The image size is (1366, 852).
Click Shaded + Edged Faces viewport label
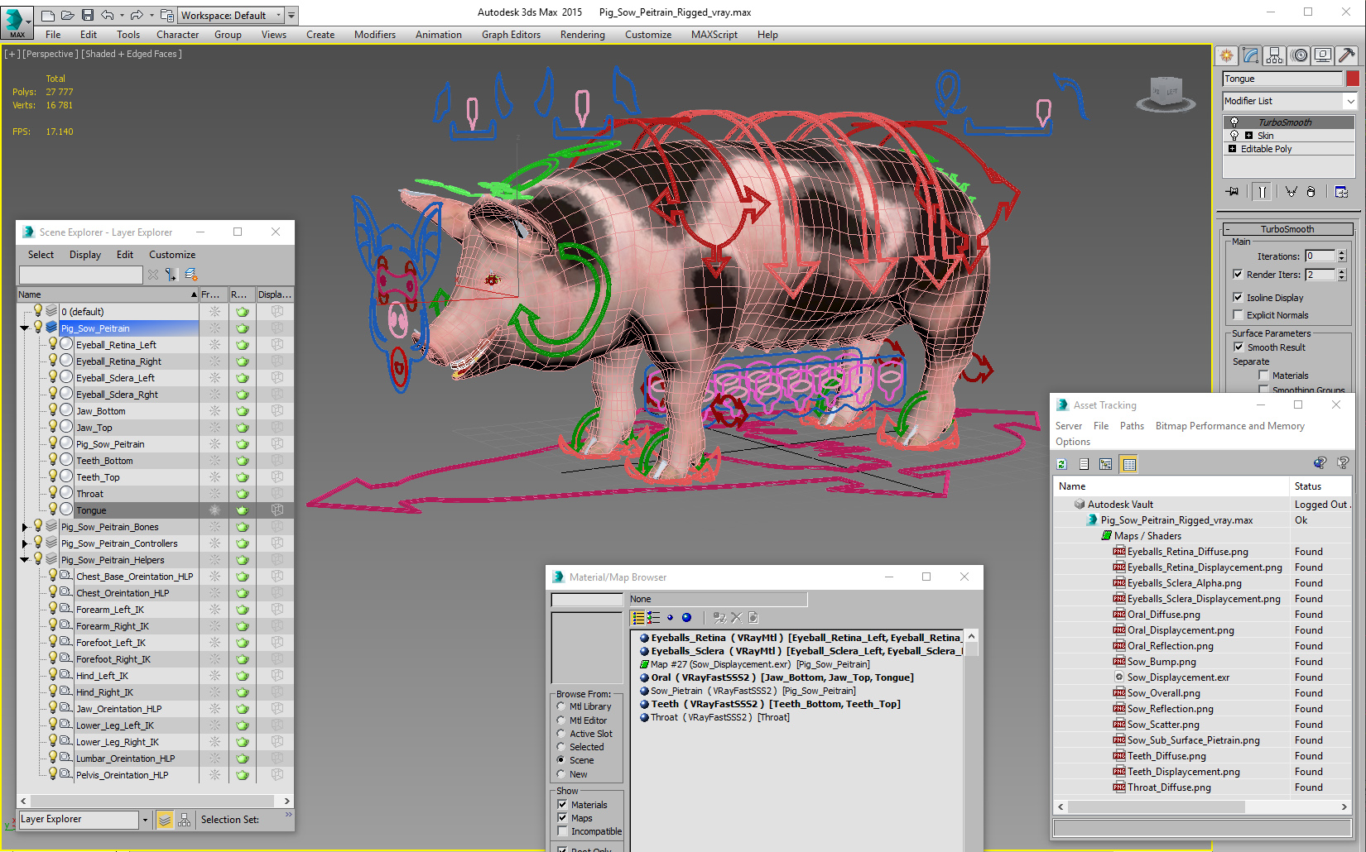(132, 54)
